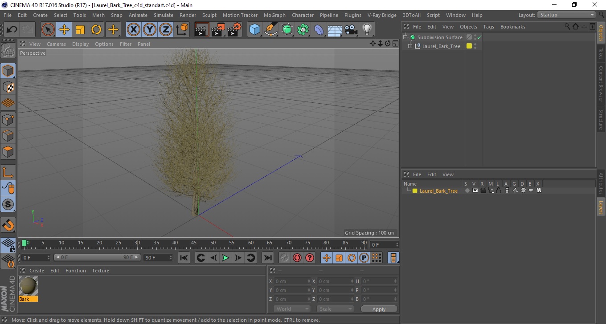Open the material manager Texture menu
The image size is (606, 324).
[100, 271]
